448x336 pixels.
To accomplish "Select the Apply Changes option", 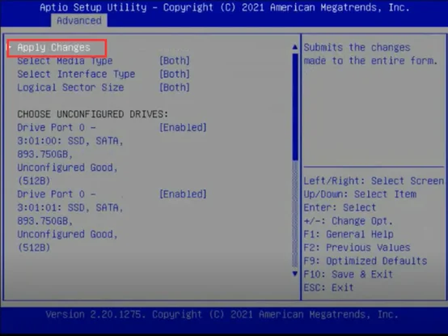I will pyautogui.click(x=53, y=48).
